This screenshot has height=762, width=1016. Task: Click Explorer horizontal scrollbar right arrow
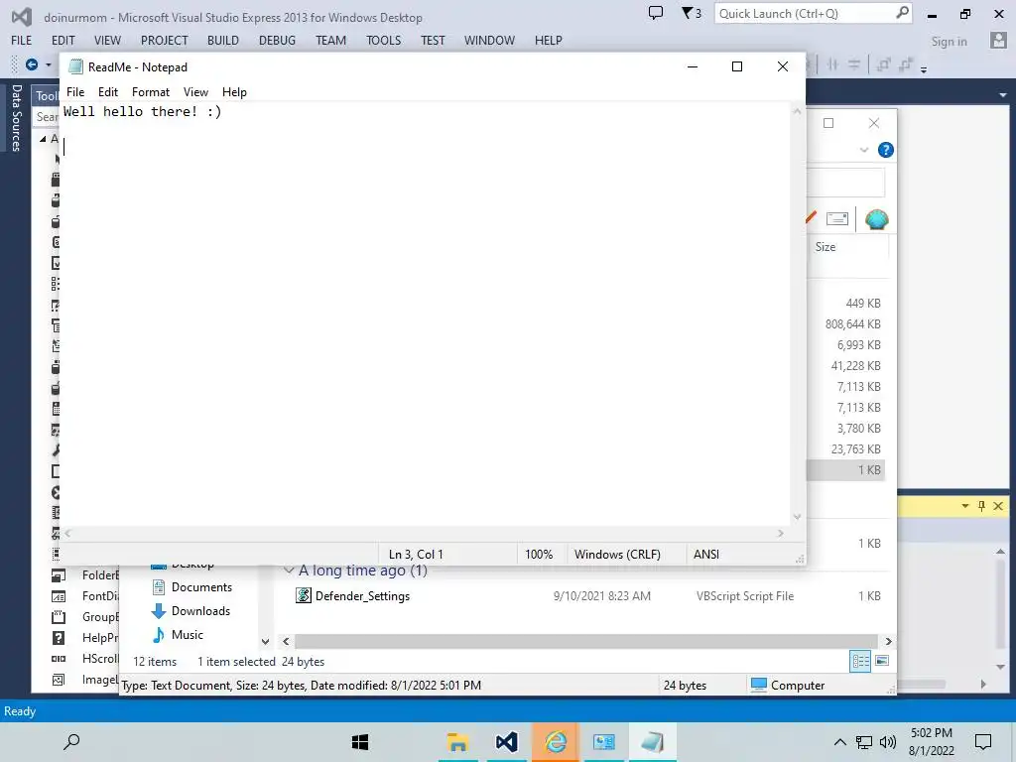(888, 641)
